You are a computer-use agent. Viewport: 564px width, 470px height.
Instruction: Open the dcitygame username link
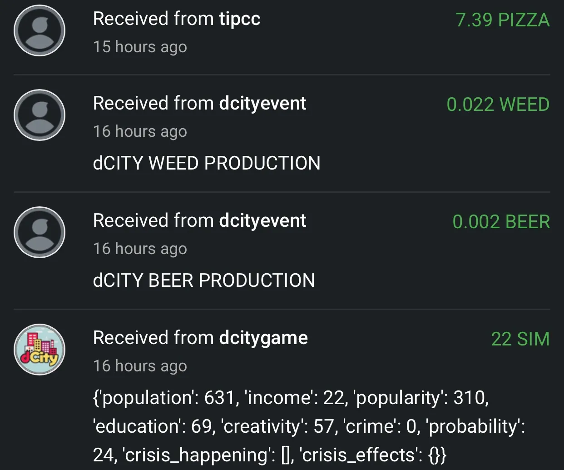pos(263,338)
